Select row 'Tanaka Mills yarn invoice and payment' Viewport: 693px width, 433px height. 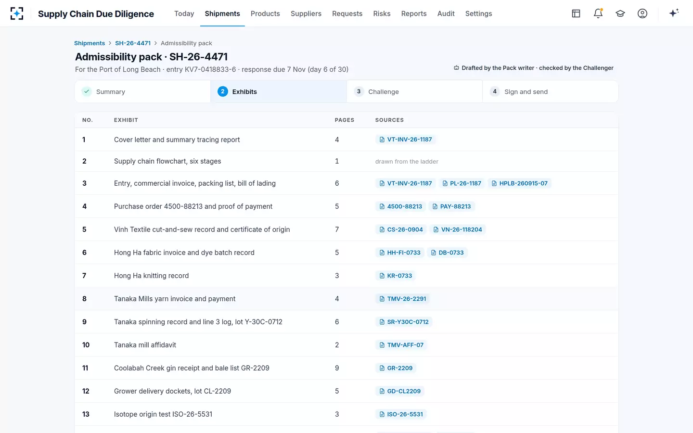pos(346,299)
